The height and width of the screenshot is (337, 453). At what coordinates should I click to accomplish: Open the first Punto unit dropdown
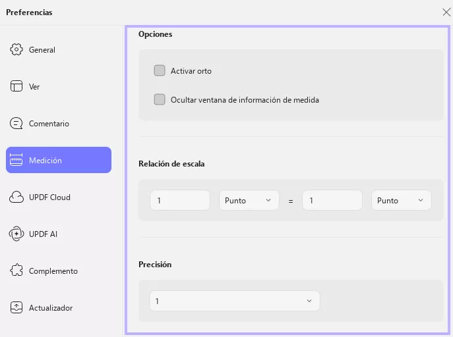coord(249,200)
